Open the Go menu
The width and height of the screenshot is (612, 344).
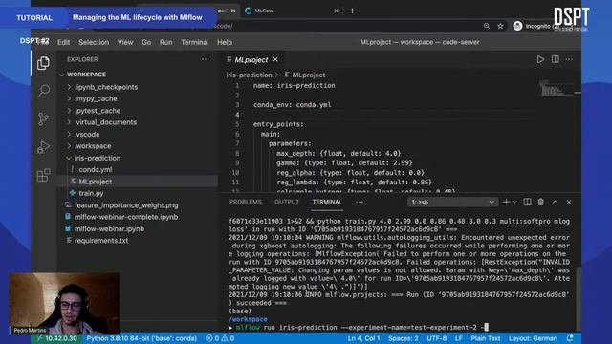146,42
